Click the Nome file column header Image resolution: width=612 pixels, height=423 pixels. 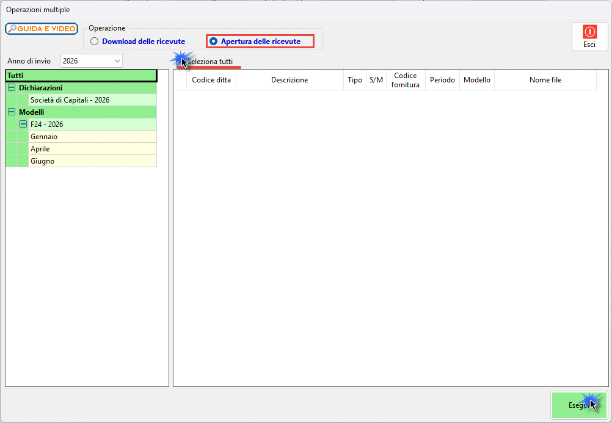coord(545,80)
